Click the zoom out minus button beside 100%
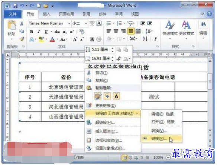This screenshot has width=217, height=165. [x=168, y=158]
